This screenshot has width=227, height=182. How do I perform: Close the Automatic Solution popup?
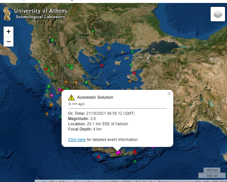(169, 94)
